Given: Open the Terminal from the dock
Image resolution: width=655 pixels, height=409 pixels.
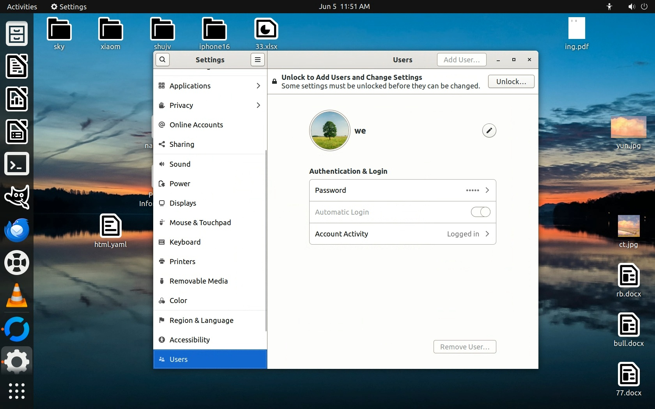Looking at the screenshot, I should pos(17,164).
